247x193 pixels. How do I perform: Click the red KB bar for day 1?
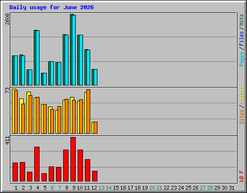tap(15, 172)
